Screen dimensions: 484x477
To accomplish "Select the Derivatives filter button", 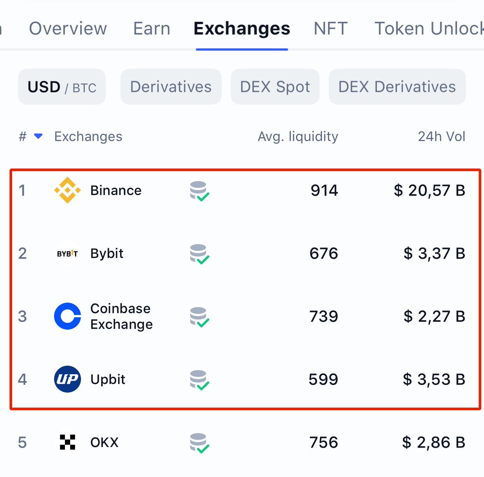I will click(x=171, y=87).
